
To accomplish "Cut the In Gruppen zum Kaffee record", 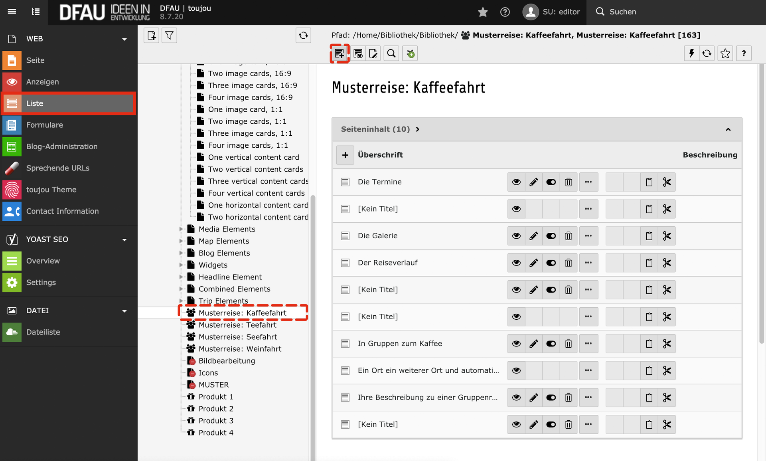I will point(667,344).
